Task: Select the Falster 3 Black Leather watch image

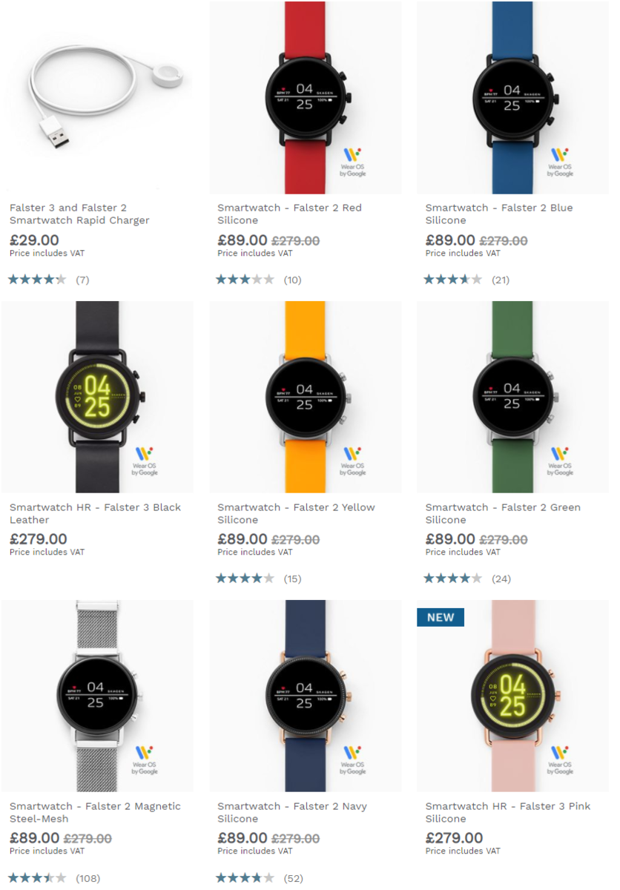Action: click(x=97, y=397)
